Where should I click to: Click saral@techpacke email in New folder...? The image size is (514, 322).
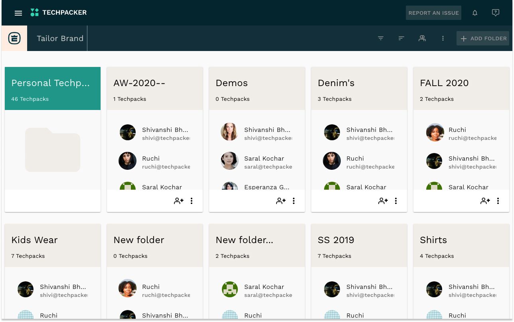268,295
